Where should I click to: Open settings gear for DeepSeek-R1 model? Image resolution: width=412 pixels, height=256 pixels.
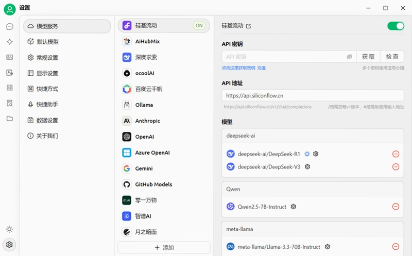click(x=316, y=154)
